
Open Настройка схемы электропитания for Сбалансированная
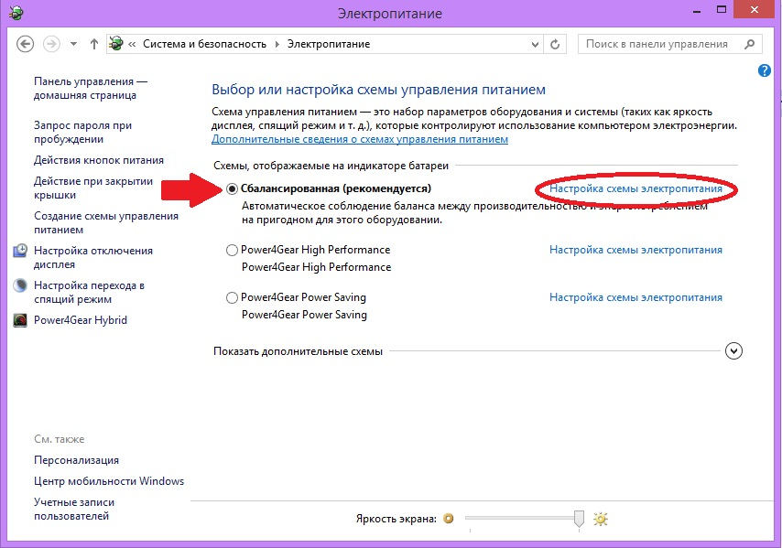click(635, 188)
